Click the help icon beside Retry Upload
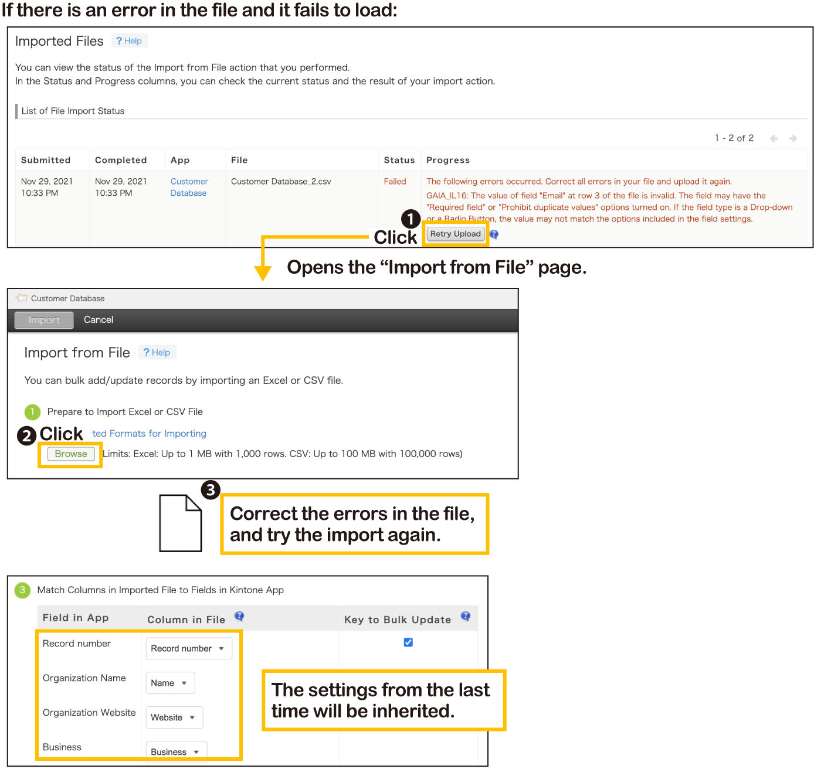This screenshot has width=814, height=769. 494,234
